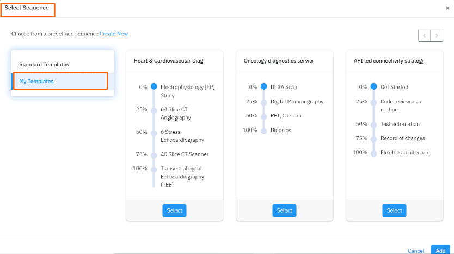Switch to Standard Templates tab

point(44,64)
